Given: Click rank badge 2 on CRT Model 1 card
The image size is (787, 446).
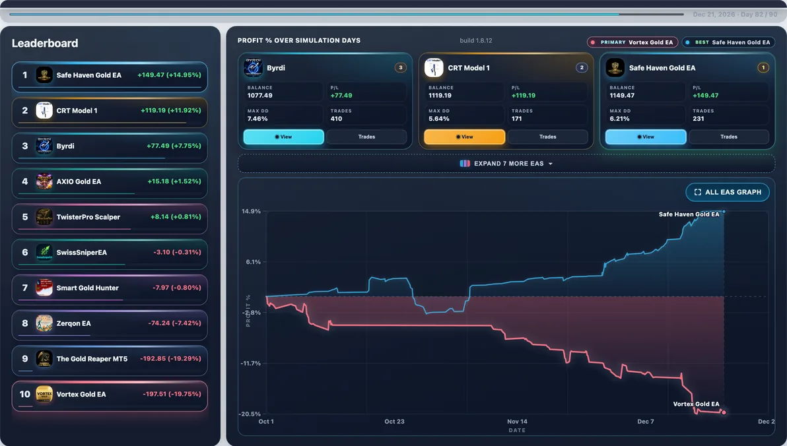Looking at the screenshot, I should [x=582, y=68].
